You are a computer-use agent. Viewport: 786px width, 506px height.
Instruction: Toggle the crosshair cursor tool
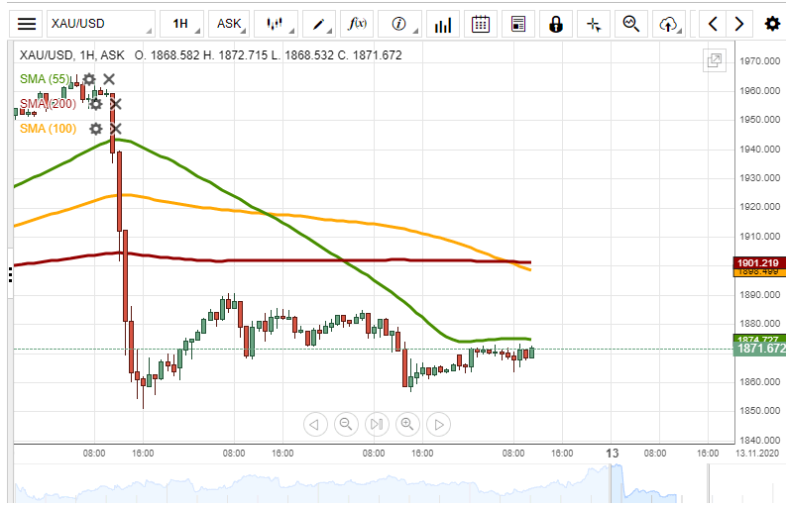point(594,24)
